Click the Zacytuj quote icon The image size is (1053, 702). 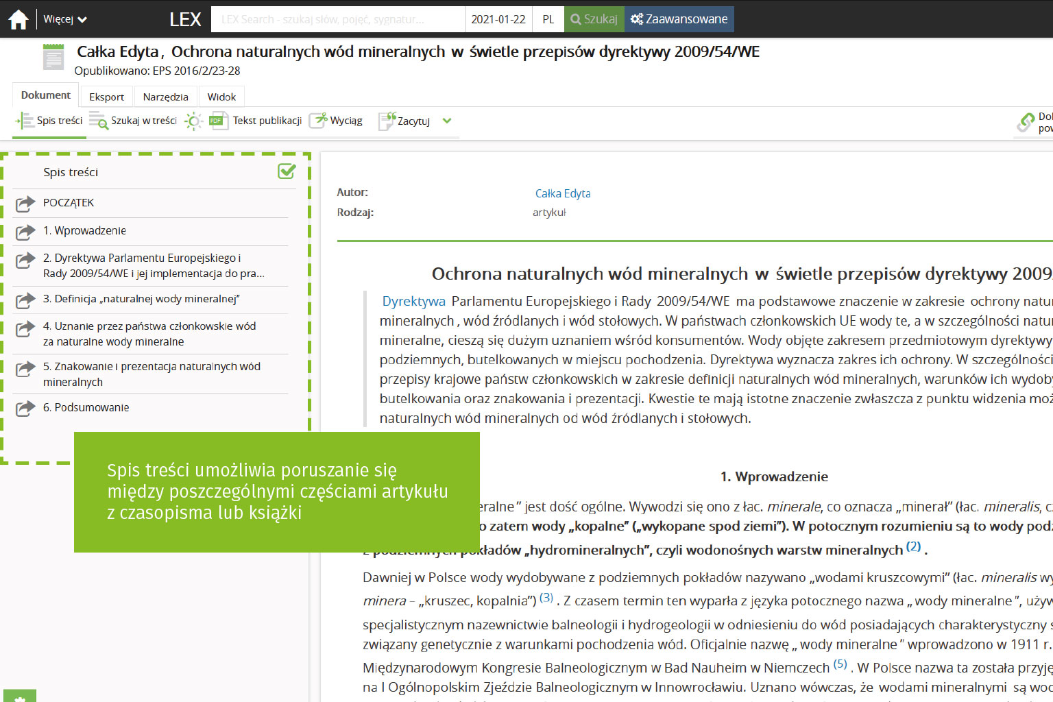(387, 121)
